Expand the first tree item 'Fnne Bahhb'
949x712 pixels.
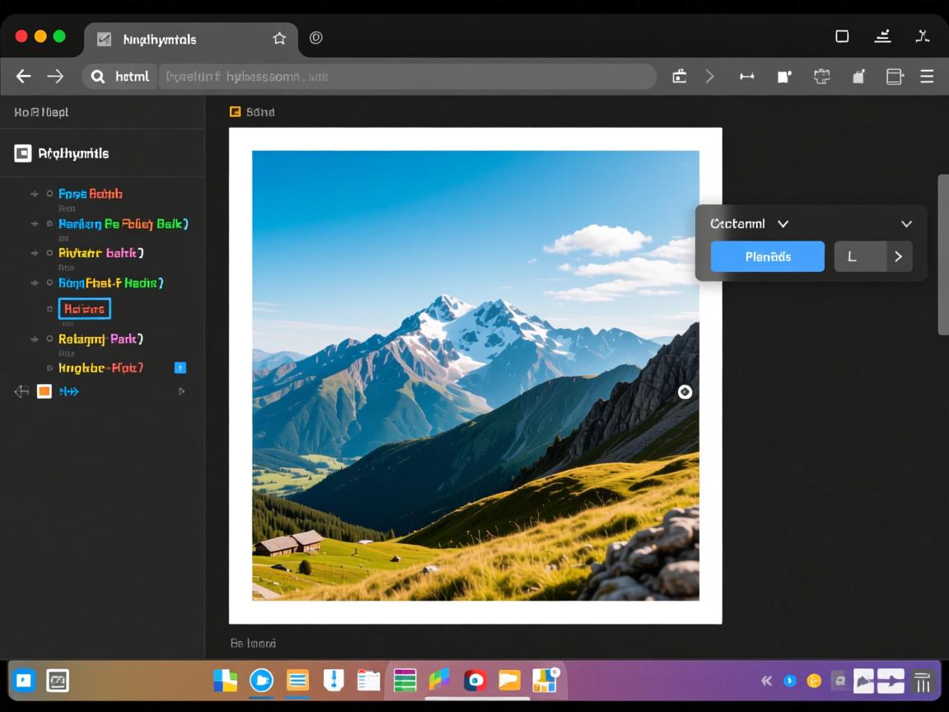[35, 194]
